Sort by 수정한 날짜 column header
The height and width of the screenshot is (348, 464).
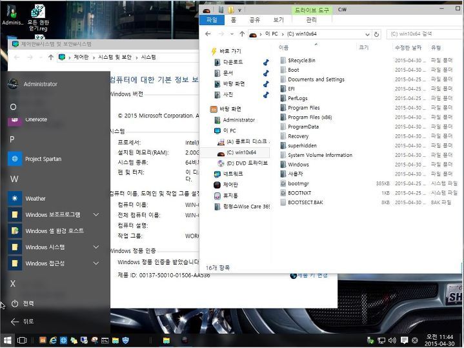pos(408,48)
